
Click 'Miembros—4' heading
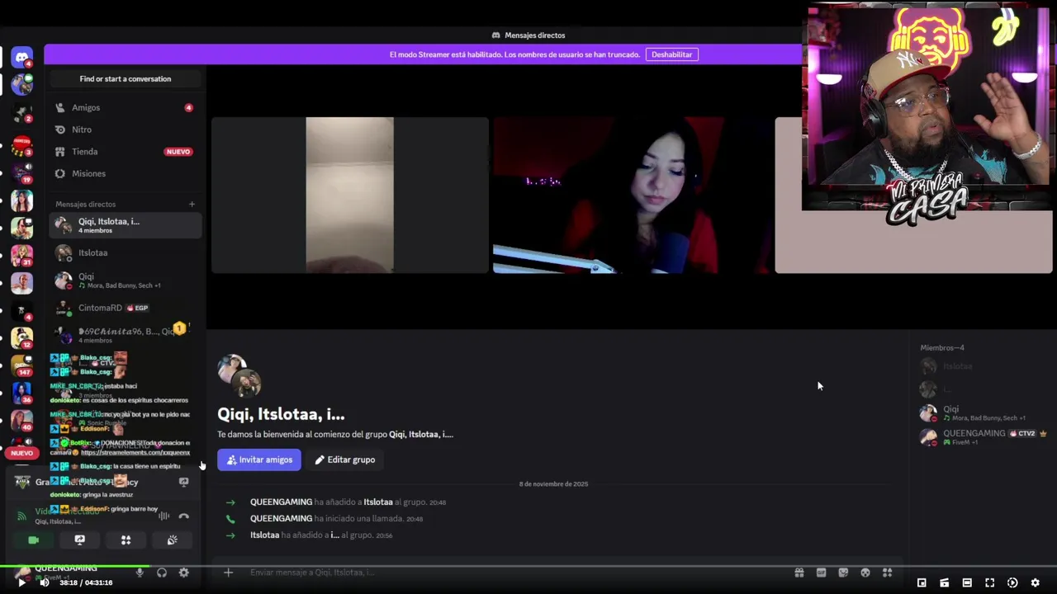click(x=942, y=348)
